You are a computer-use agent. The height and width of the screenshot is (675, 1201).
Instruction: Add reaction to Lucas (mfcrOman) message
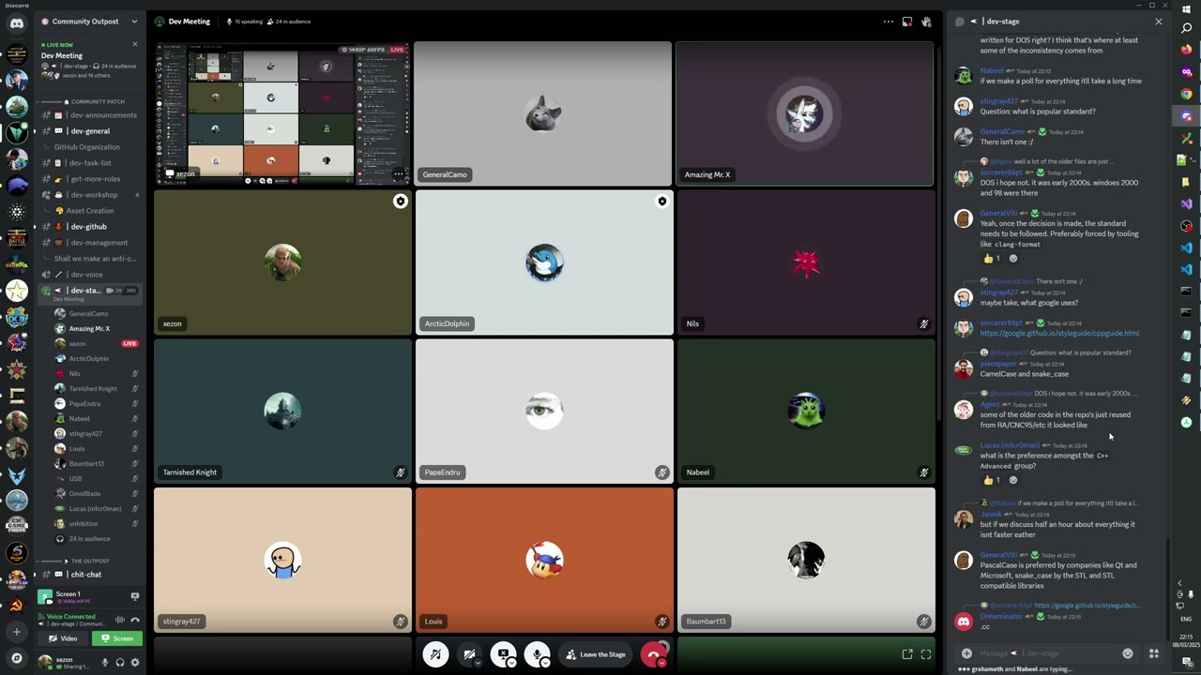[x=1012, y=480]
